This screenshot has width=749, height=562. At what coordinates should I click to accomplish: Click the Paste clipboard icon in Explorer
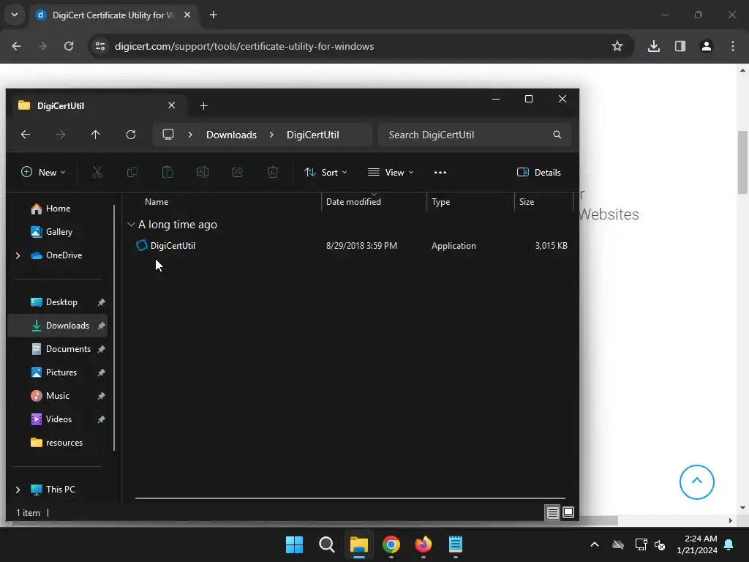point(168,172)
